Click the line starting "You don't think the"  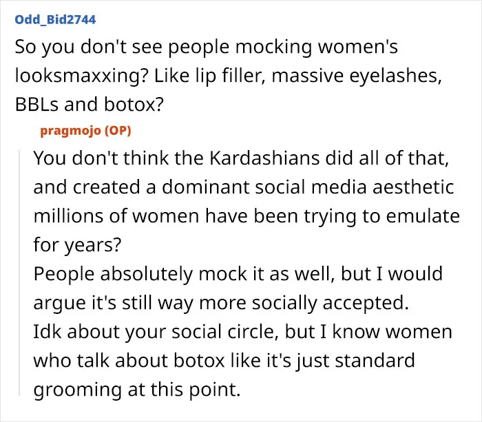tap(241, 158)
